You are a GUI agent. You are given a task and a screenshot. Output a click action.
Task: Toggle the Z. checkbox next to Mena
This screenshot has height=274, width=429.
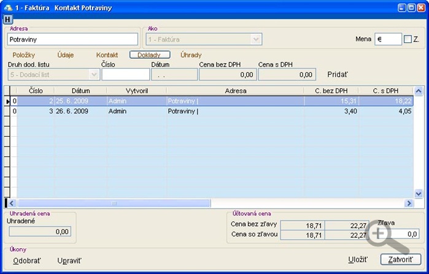(x=408, y=39)
